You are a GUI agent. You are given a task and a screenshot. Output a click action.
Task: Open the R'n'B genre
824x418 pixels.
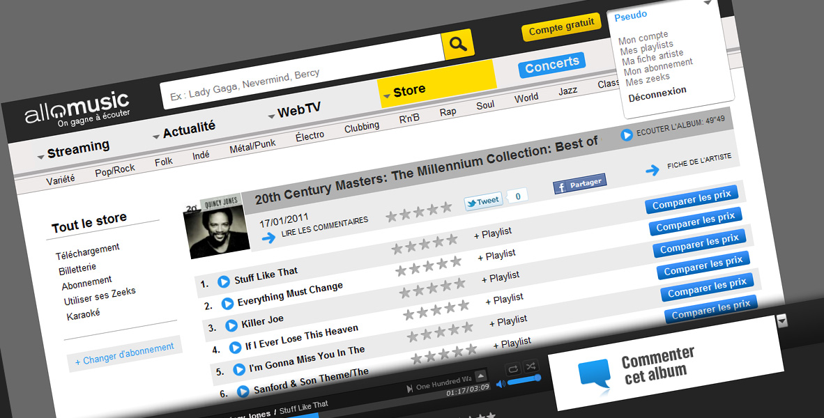coord(409,118)
